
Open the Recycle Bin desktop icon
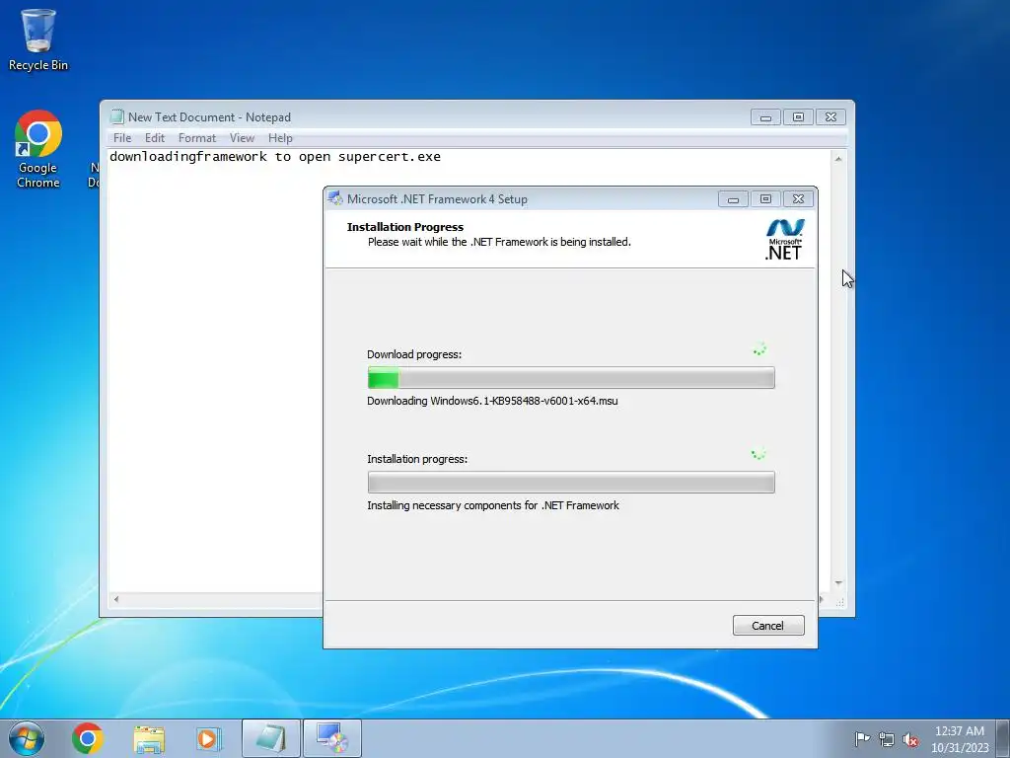pyautogui.click(x=38, y=39)
